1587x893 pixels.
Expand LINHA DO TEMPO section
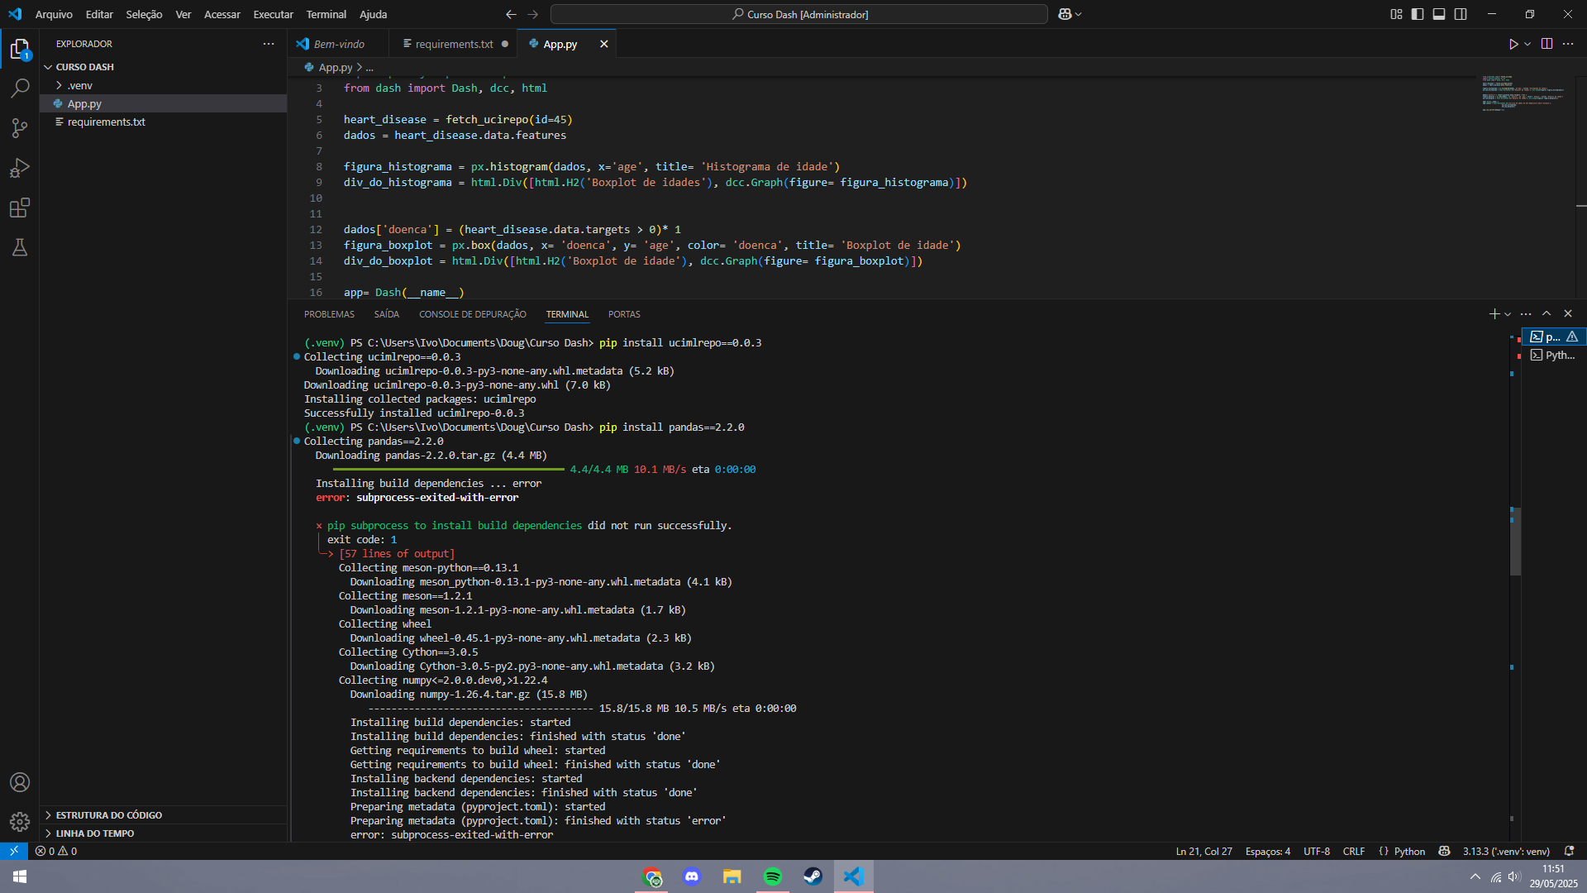pyautogui.click(x=163, y=833)
